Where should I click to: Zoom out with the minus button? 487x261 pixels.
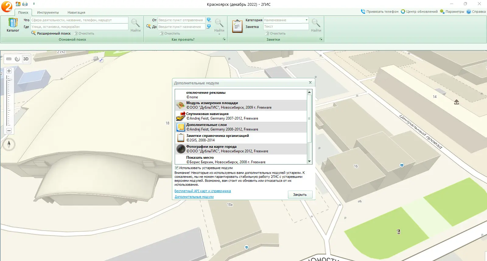click(9, 130)
